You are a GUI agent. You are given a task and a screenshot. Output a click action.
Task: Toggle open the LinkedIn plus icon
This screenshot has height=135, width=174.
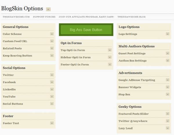52,89
